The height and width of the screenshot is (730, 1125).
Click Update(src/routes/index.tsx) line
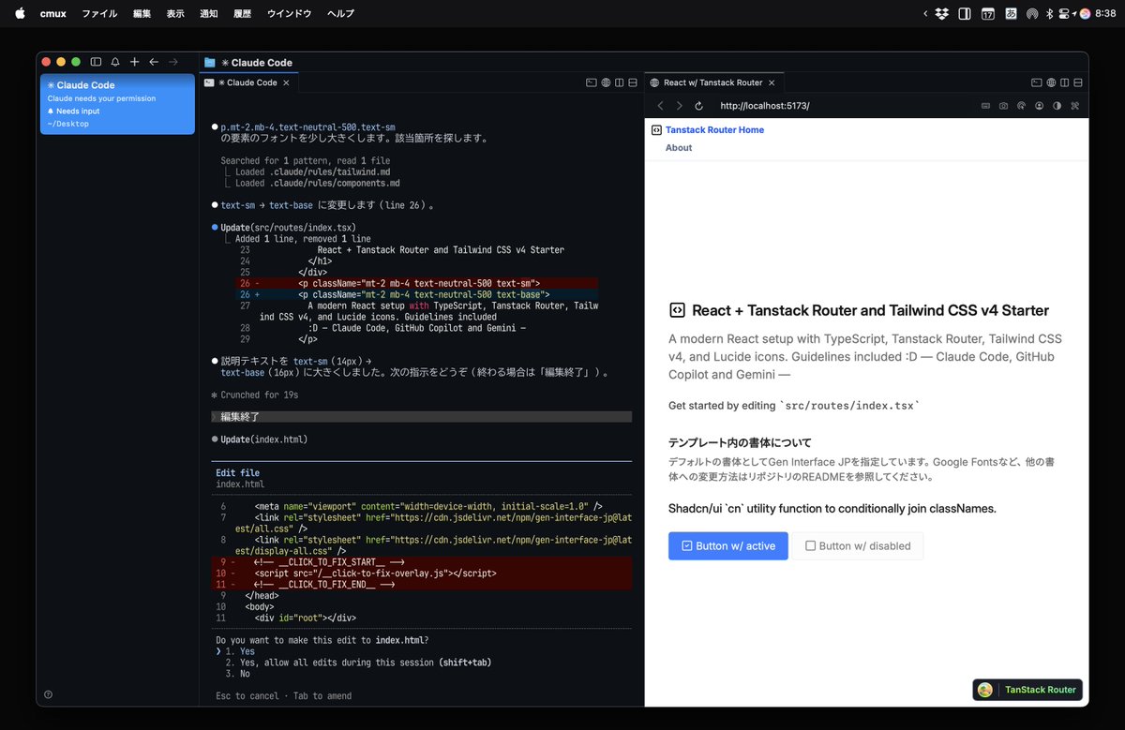[x=288, y=228]
